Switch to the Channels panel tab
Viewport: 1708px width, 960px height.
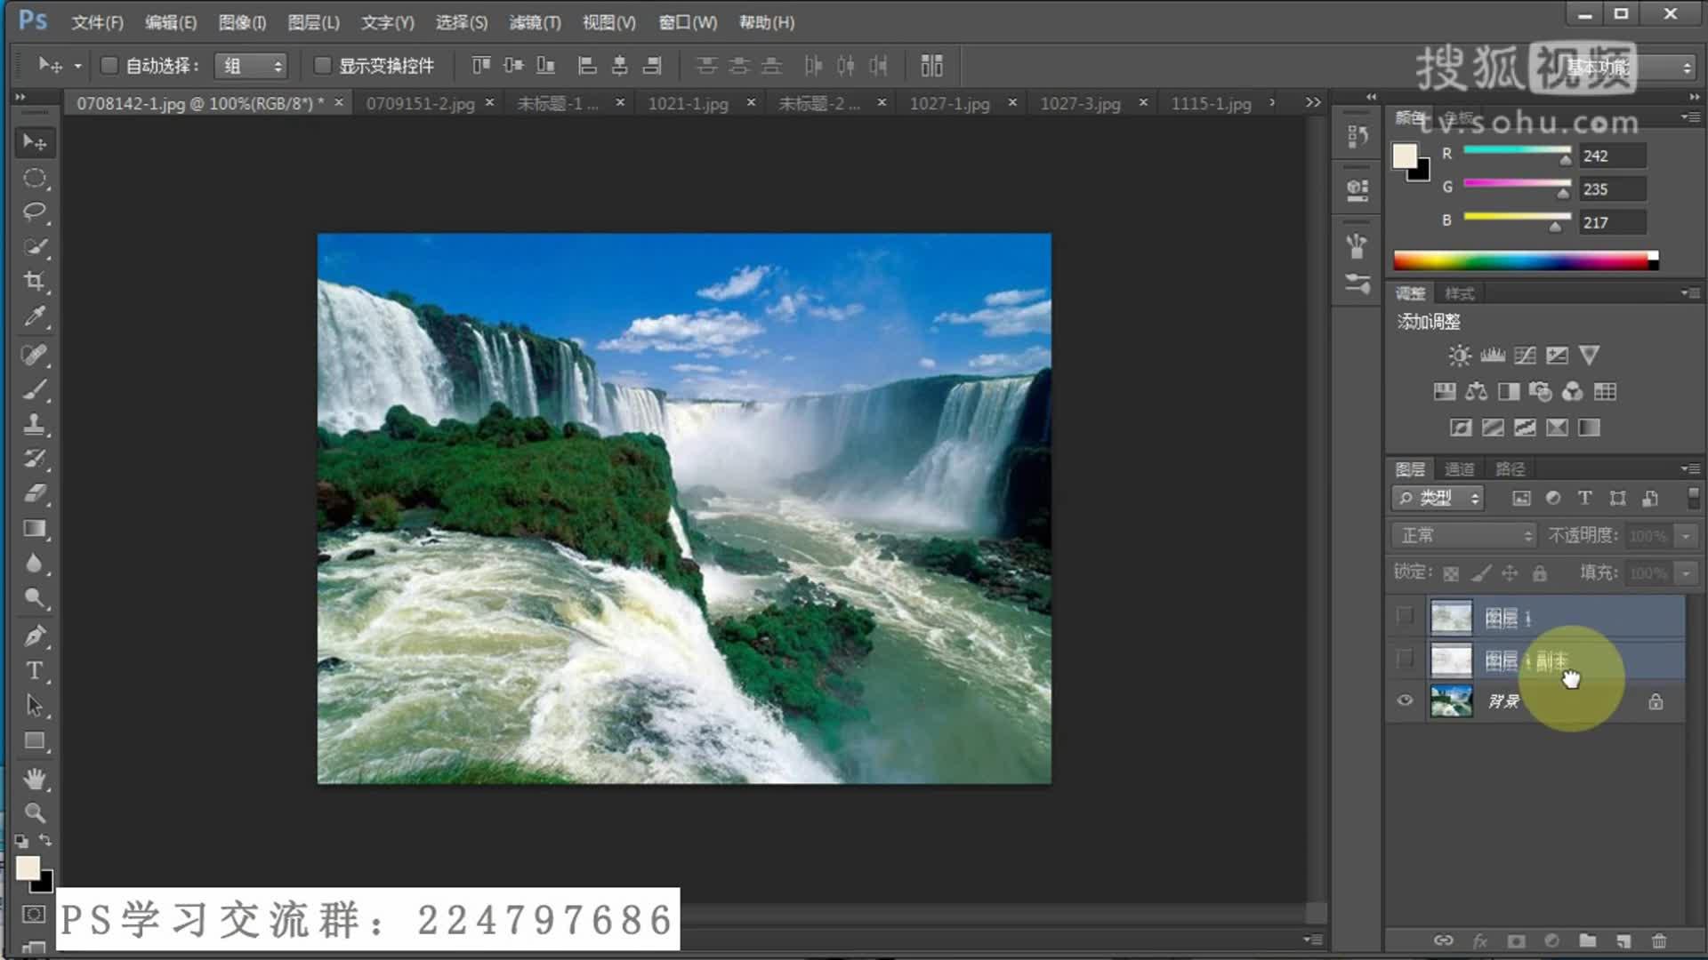coord(1459,469)
